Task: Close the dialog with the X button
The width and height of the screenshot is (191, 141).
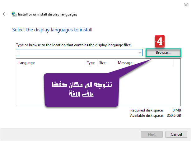Action: pyautogui.click(x=186, y=5)
